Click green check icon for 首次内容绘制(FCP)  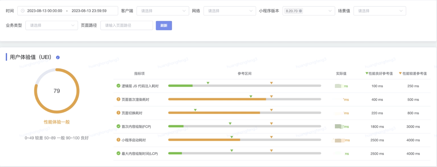(x=118, y=126)
